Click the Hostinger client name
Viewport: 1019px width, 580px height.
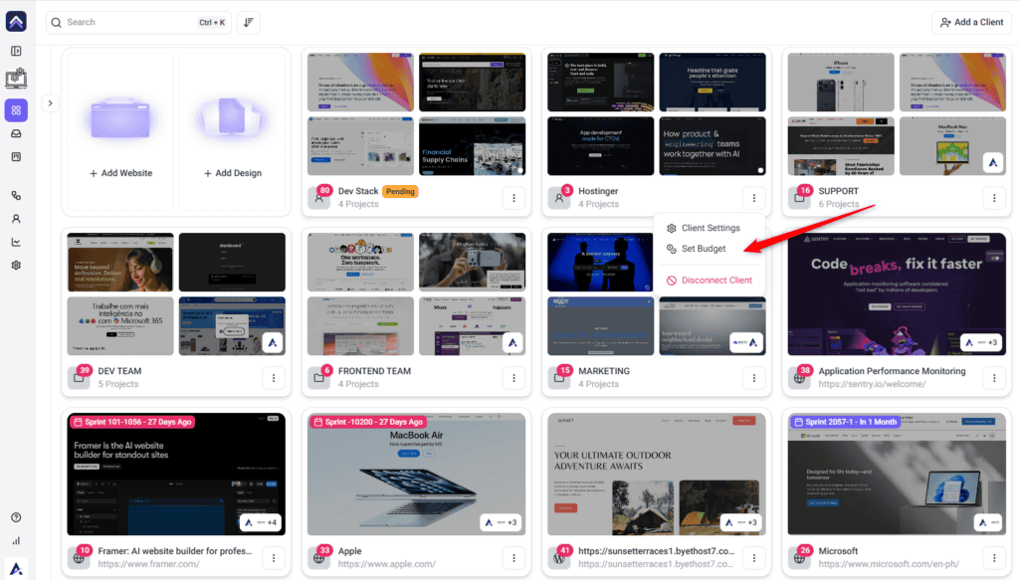coord(598,192)
